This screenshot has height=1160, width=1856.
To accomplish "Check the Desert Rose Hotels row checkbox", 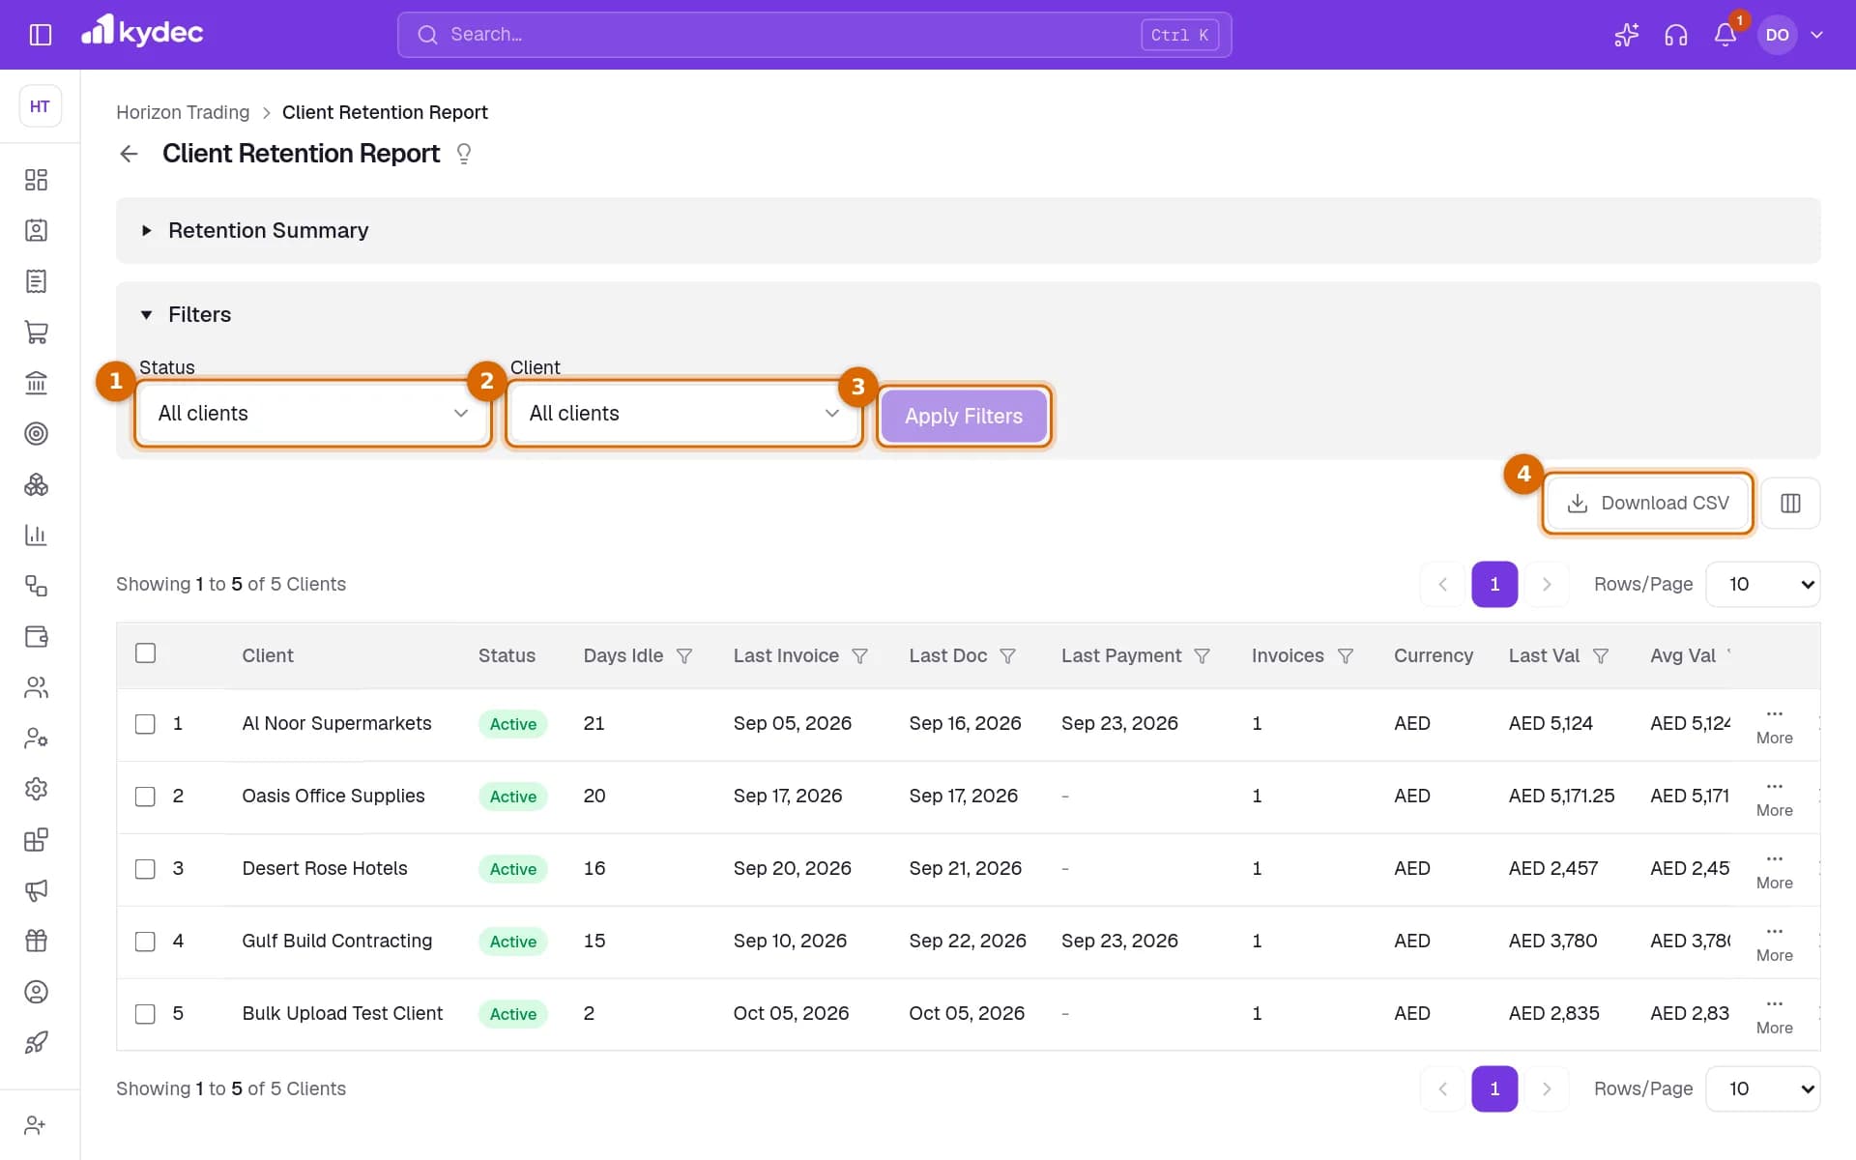I will pos(145,869).
